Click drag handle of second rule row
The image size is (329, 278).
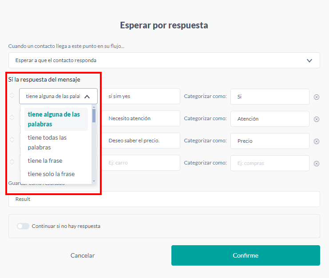pos(12,117)
